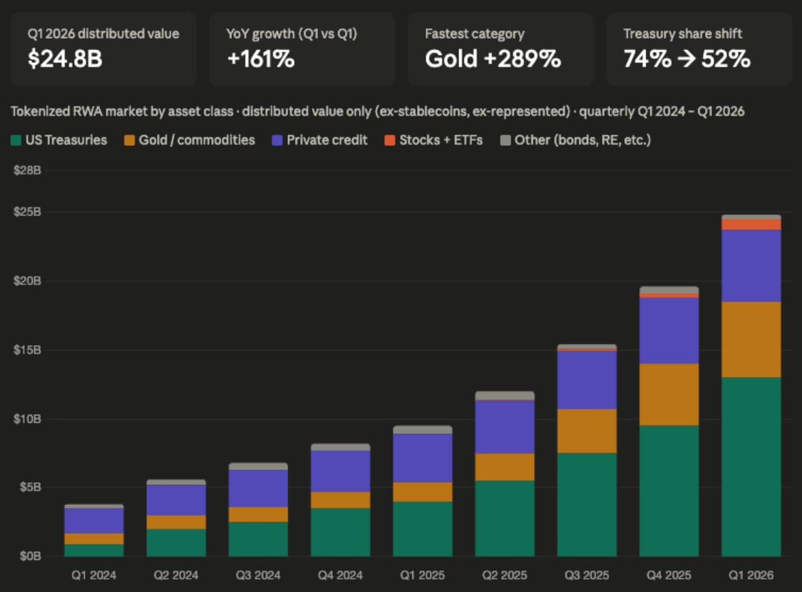
Task: Select the green US Treasuries segment for Q2 2024
Action: point(176,543)
